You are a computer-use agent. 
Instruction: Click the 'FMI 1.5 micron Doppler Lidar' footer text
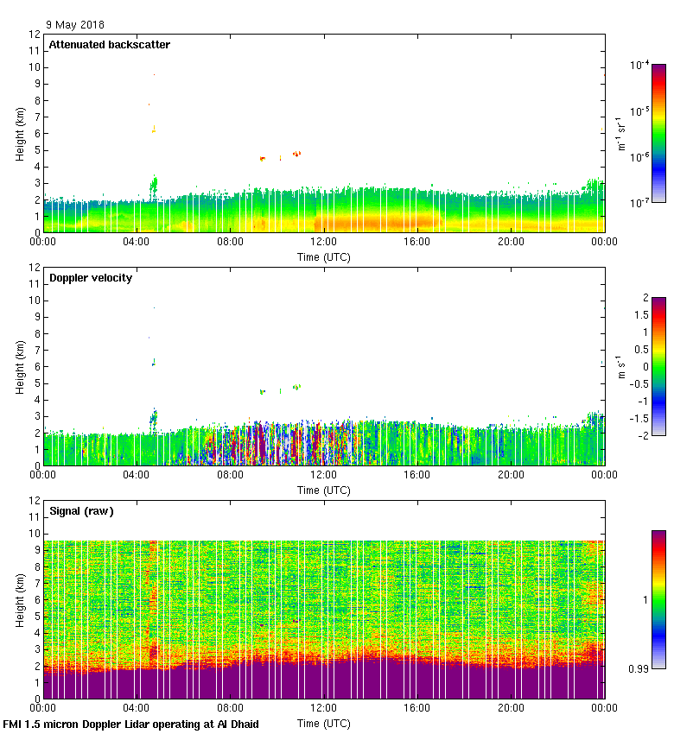point(131,724)
